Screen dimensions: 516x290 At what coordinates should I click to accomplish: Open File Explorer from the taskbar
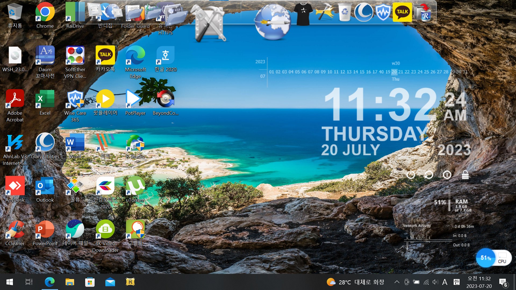pyautogui.click(x=70, y=282)
